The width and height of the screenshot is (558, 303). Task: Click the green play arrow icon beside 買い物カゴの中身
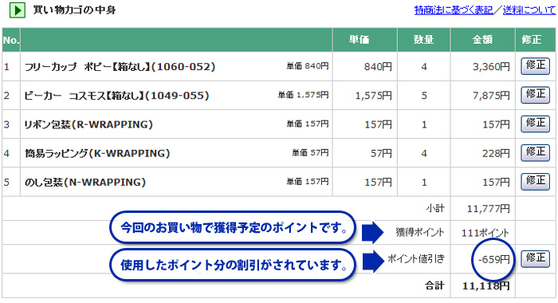[17, 10]
